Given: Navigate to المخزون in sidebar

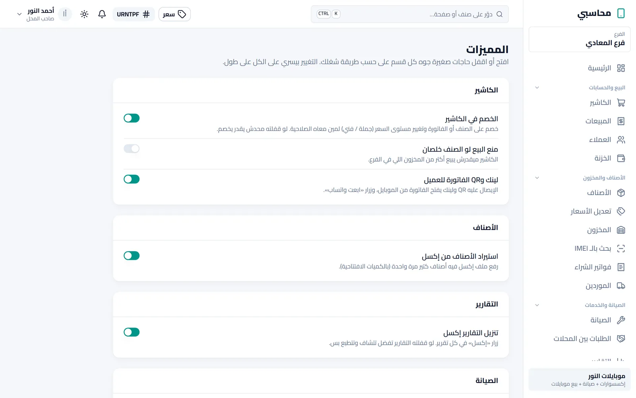Looking at the screenshot, I should 580,230.
